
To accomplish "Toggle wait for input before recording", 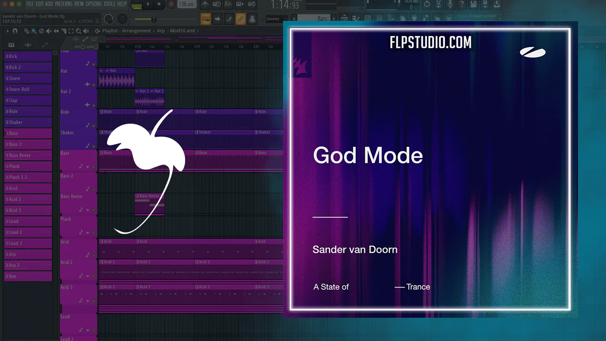I will coord(217,4).
